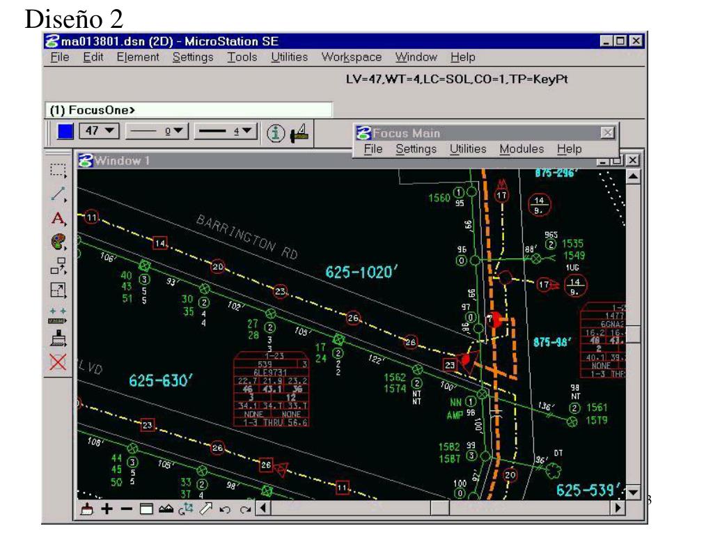713x535 pixels.
Task: Click the Fit View mountain icon
Action: pyautogui.click(x=166, y=509)
